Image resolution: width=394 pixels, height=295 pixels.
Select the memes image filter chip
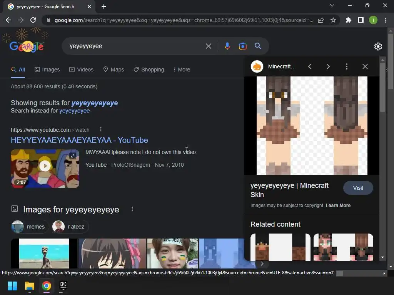point(30,227)
